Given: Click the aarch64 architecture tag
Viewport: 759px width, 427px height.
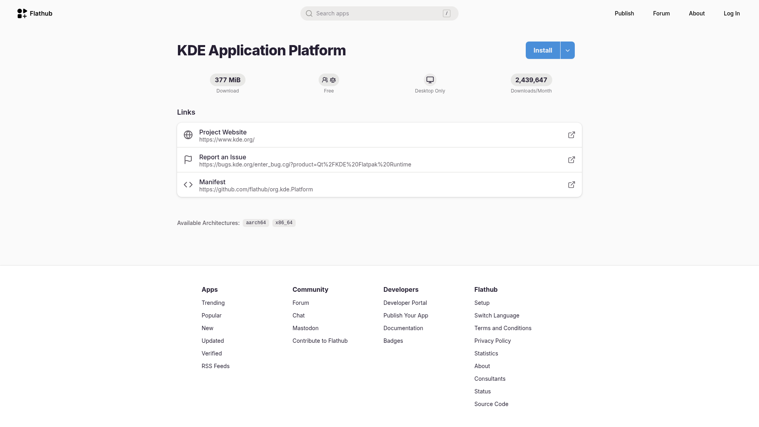Looking at the screenshot, I should click(x=256, y=223).
